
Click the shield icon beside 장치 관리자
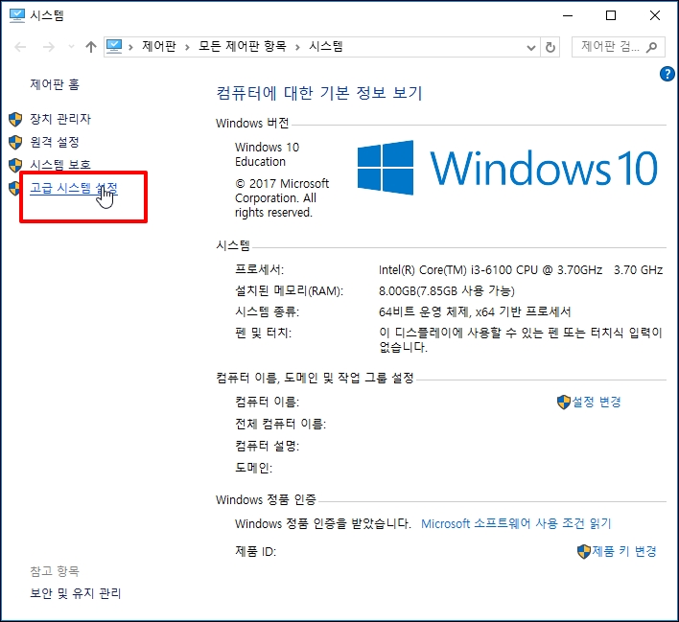point(15,119)
